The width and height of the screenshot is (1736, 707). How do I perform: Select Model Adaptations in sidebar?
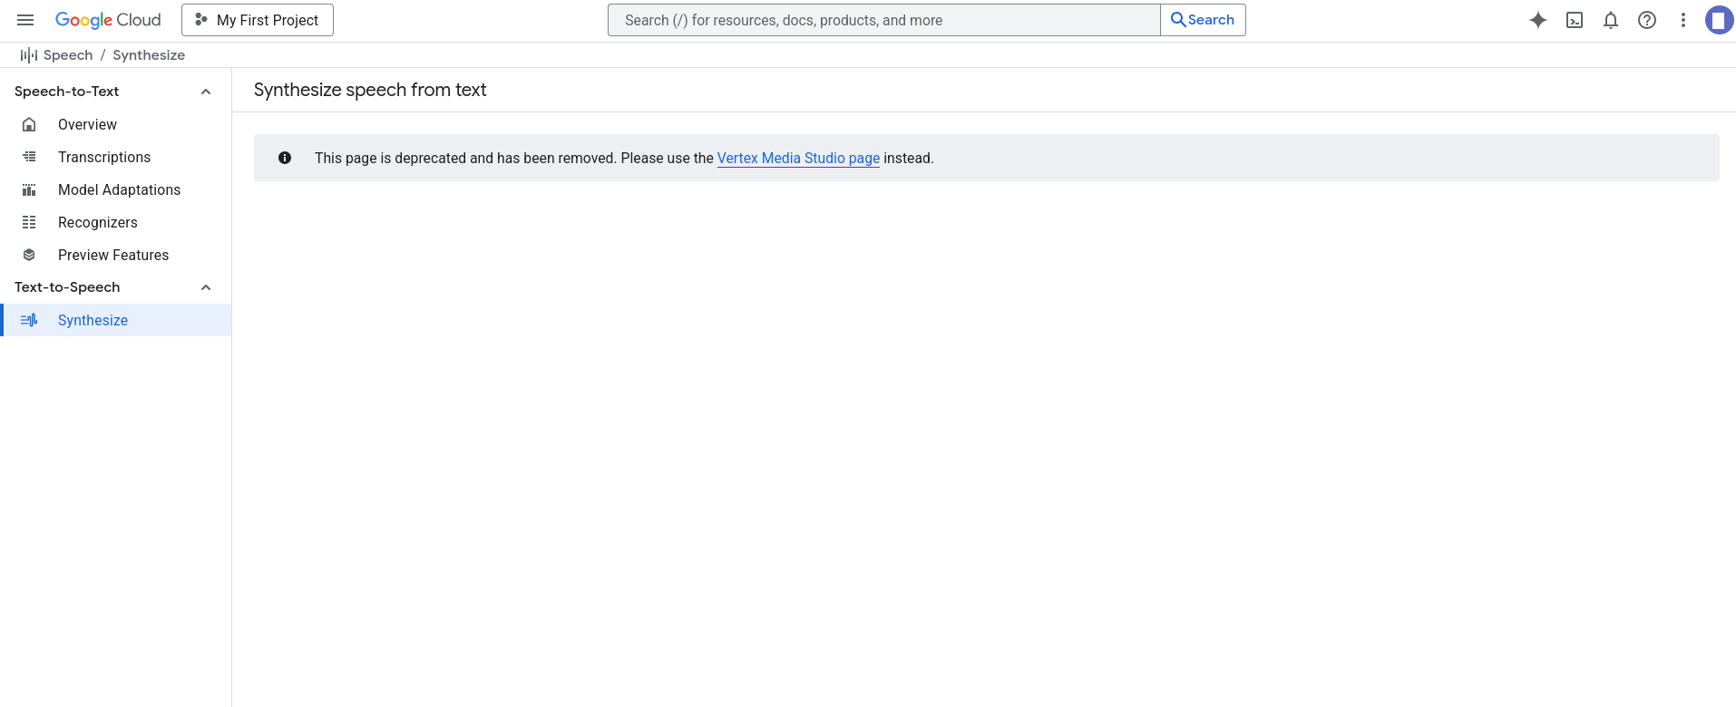point(119,189)
